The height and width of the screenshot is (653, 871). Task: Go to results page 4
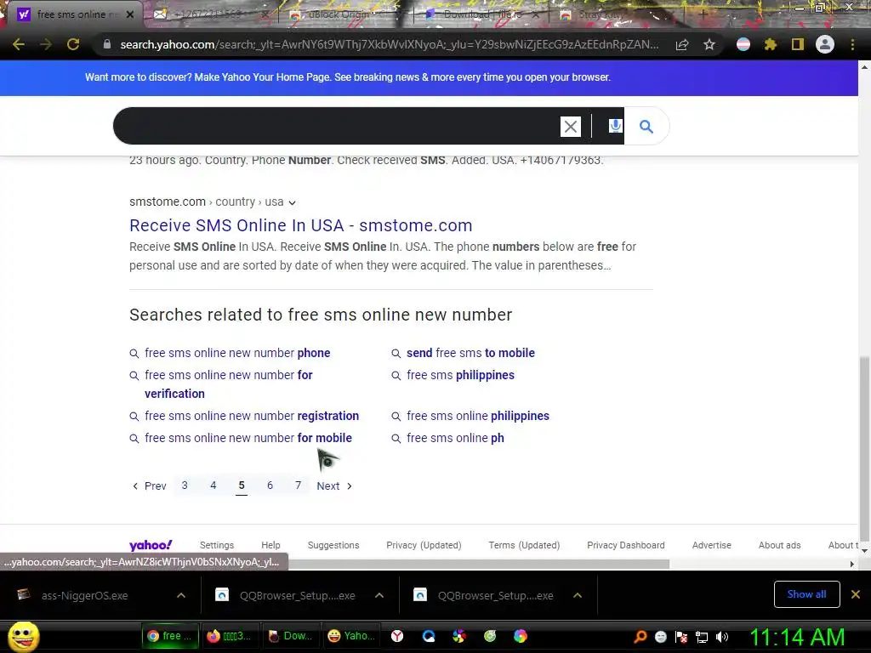pos(213,485)
